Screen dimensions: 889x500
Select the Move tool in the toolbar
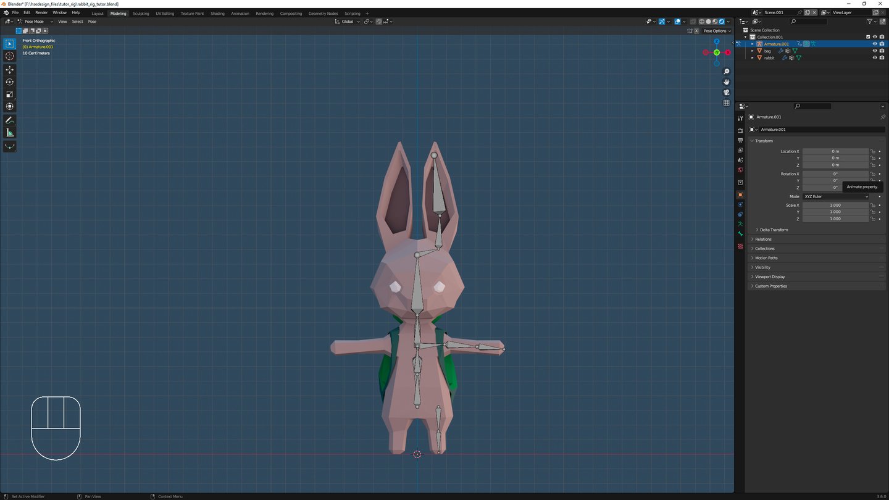tap(10, 70)
